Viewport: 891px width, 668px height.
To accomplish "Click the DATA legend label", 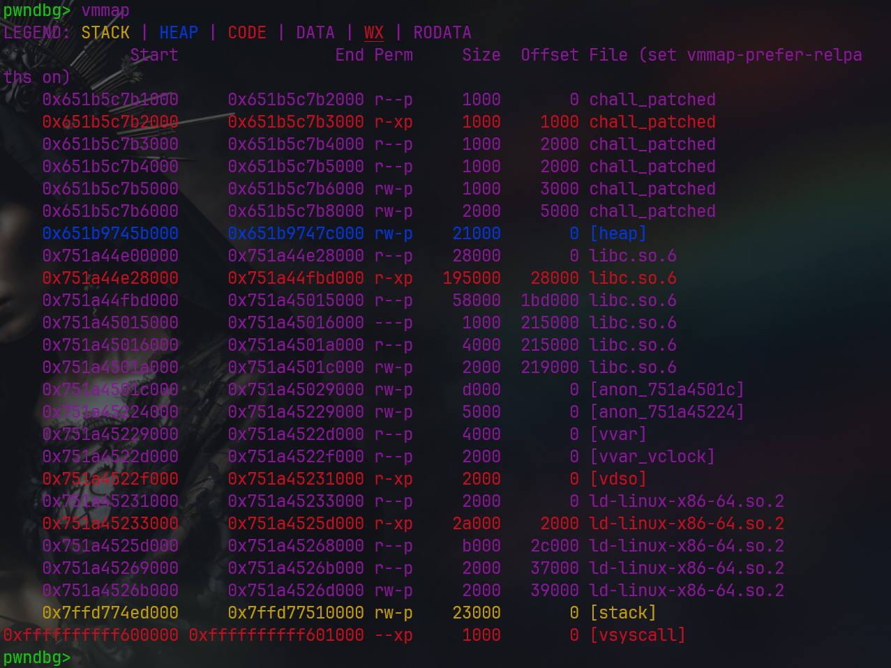I will click(x=315, y=33).
